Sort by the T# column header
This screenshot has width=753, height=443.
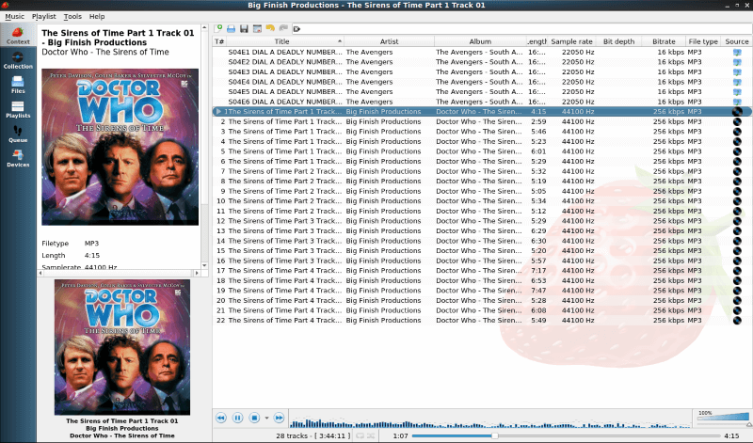219,41
